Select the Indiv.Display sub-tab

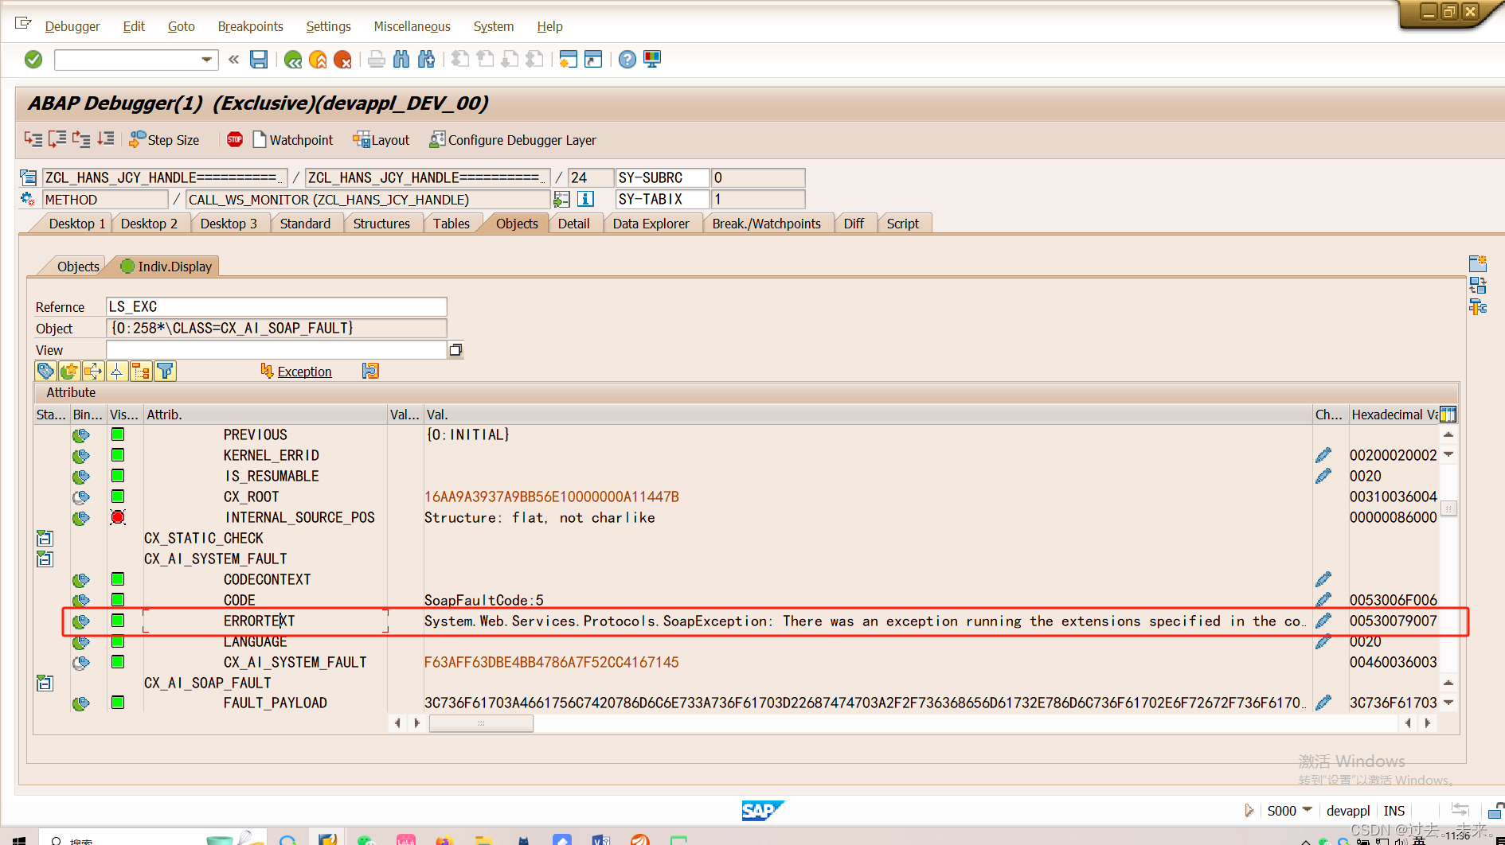(166, 267)
